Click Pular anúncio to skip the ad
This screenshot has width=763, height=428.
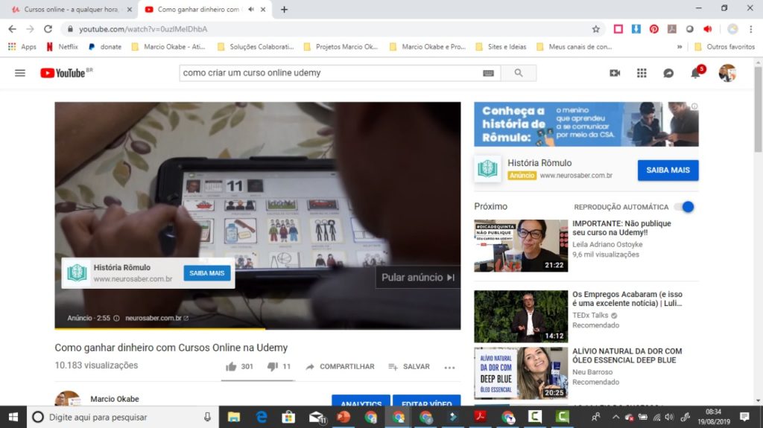click(x=417, y=277)
